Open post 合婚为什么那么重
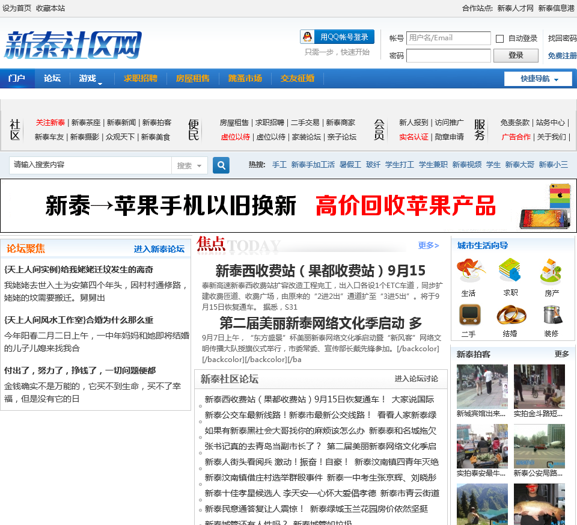 coord(78,320)
